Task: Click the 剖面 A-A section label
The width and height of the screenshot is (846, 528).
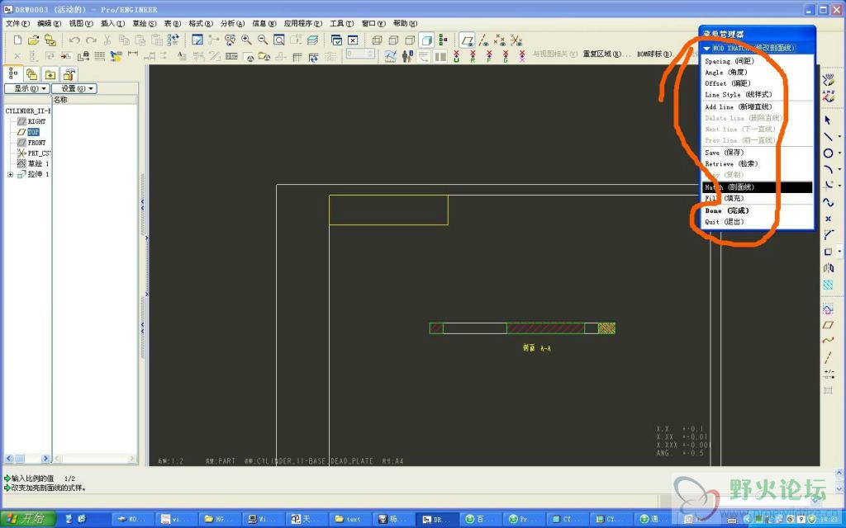Action: [x=536, y=349]
